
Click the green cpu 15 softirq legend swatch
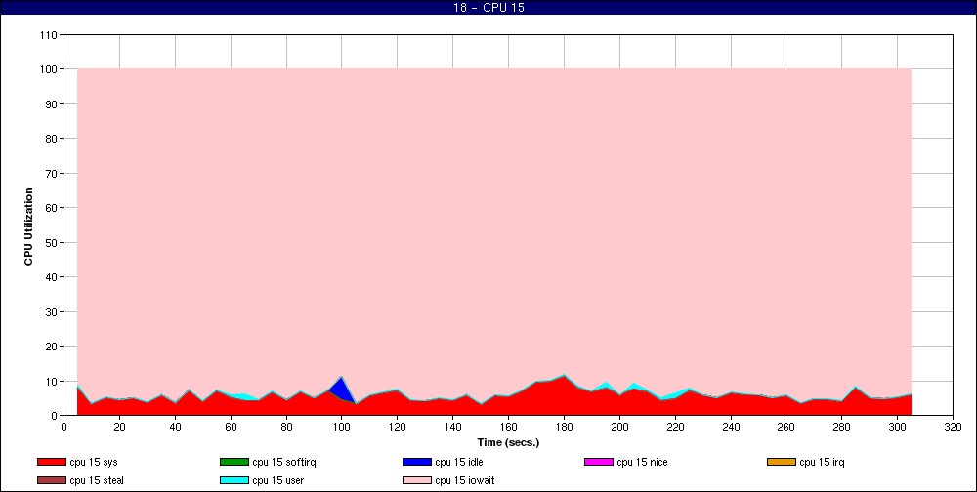pos(234,462)
